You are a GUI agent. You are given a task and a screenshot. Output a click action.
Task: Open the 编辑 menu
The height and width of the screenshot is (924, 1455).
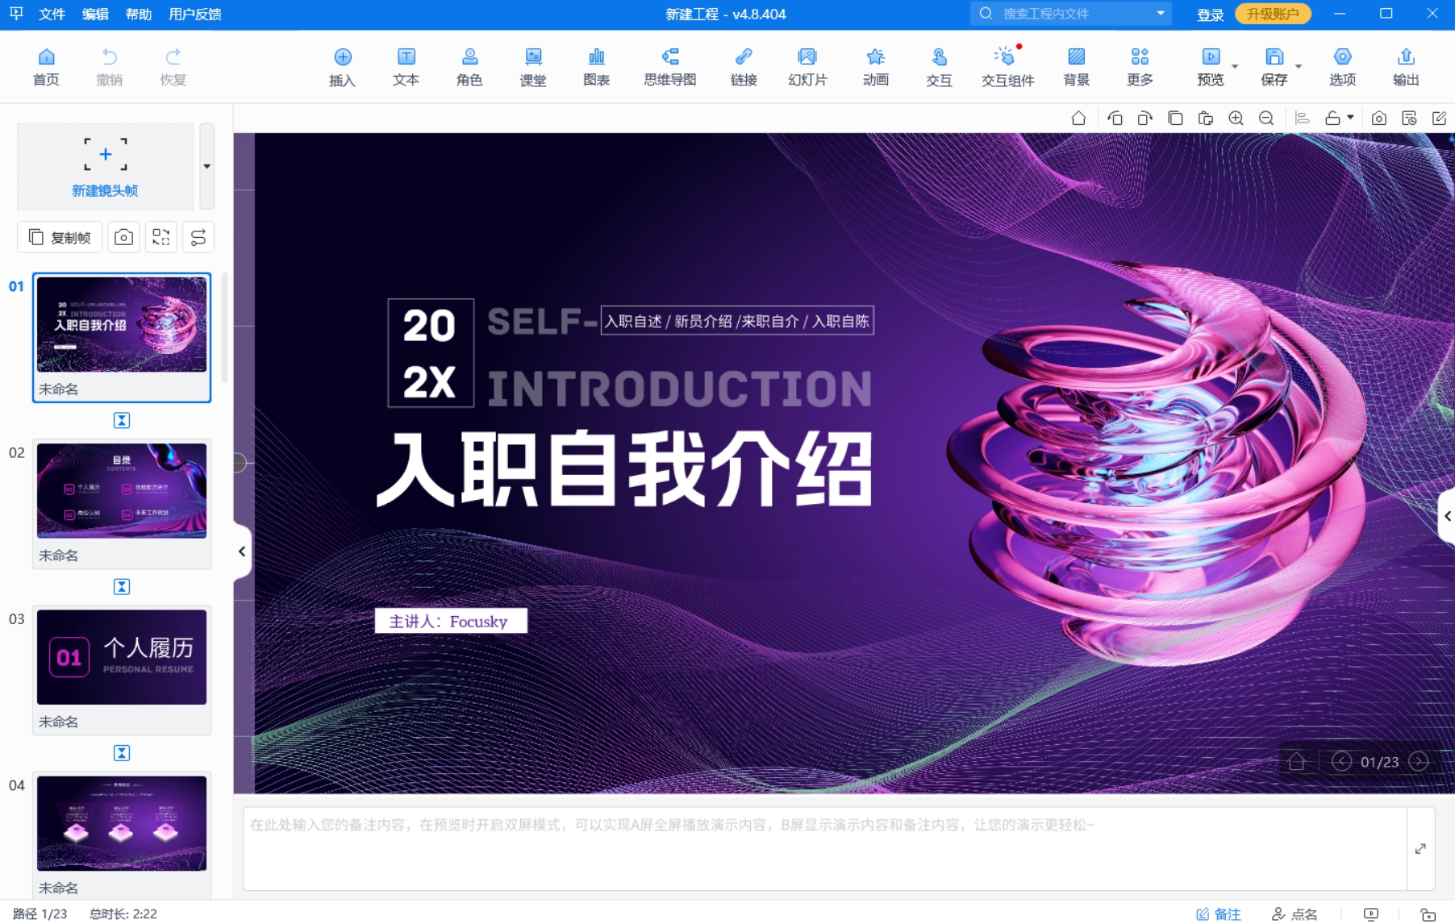pos(95,14)
